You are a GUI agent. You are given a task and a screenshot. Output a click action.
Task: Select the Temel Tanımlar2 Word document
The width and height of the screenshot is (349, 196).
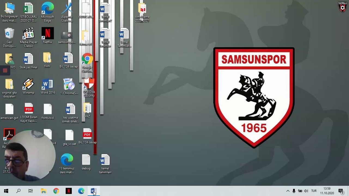click(x=105, y=13)
